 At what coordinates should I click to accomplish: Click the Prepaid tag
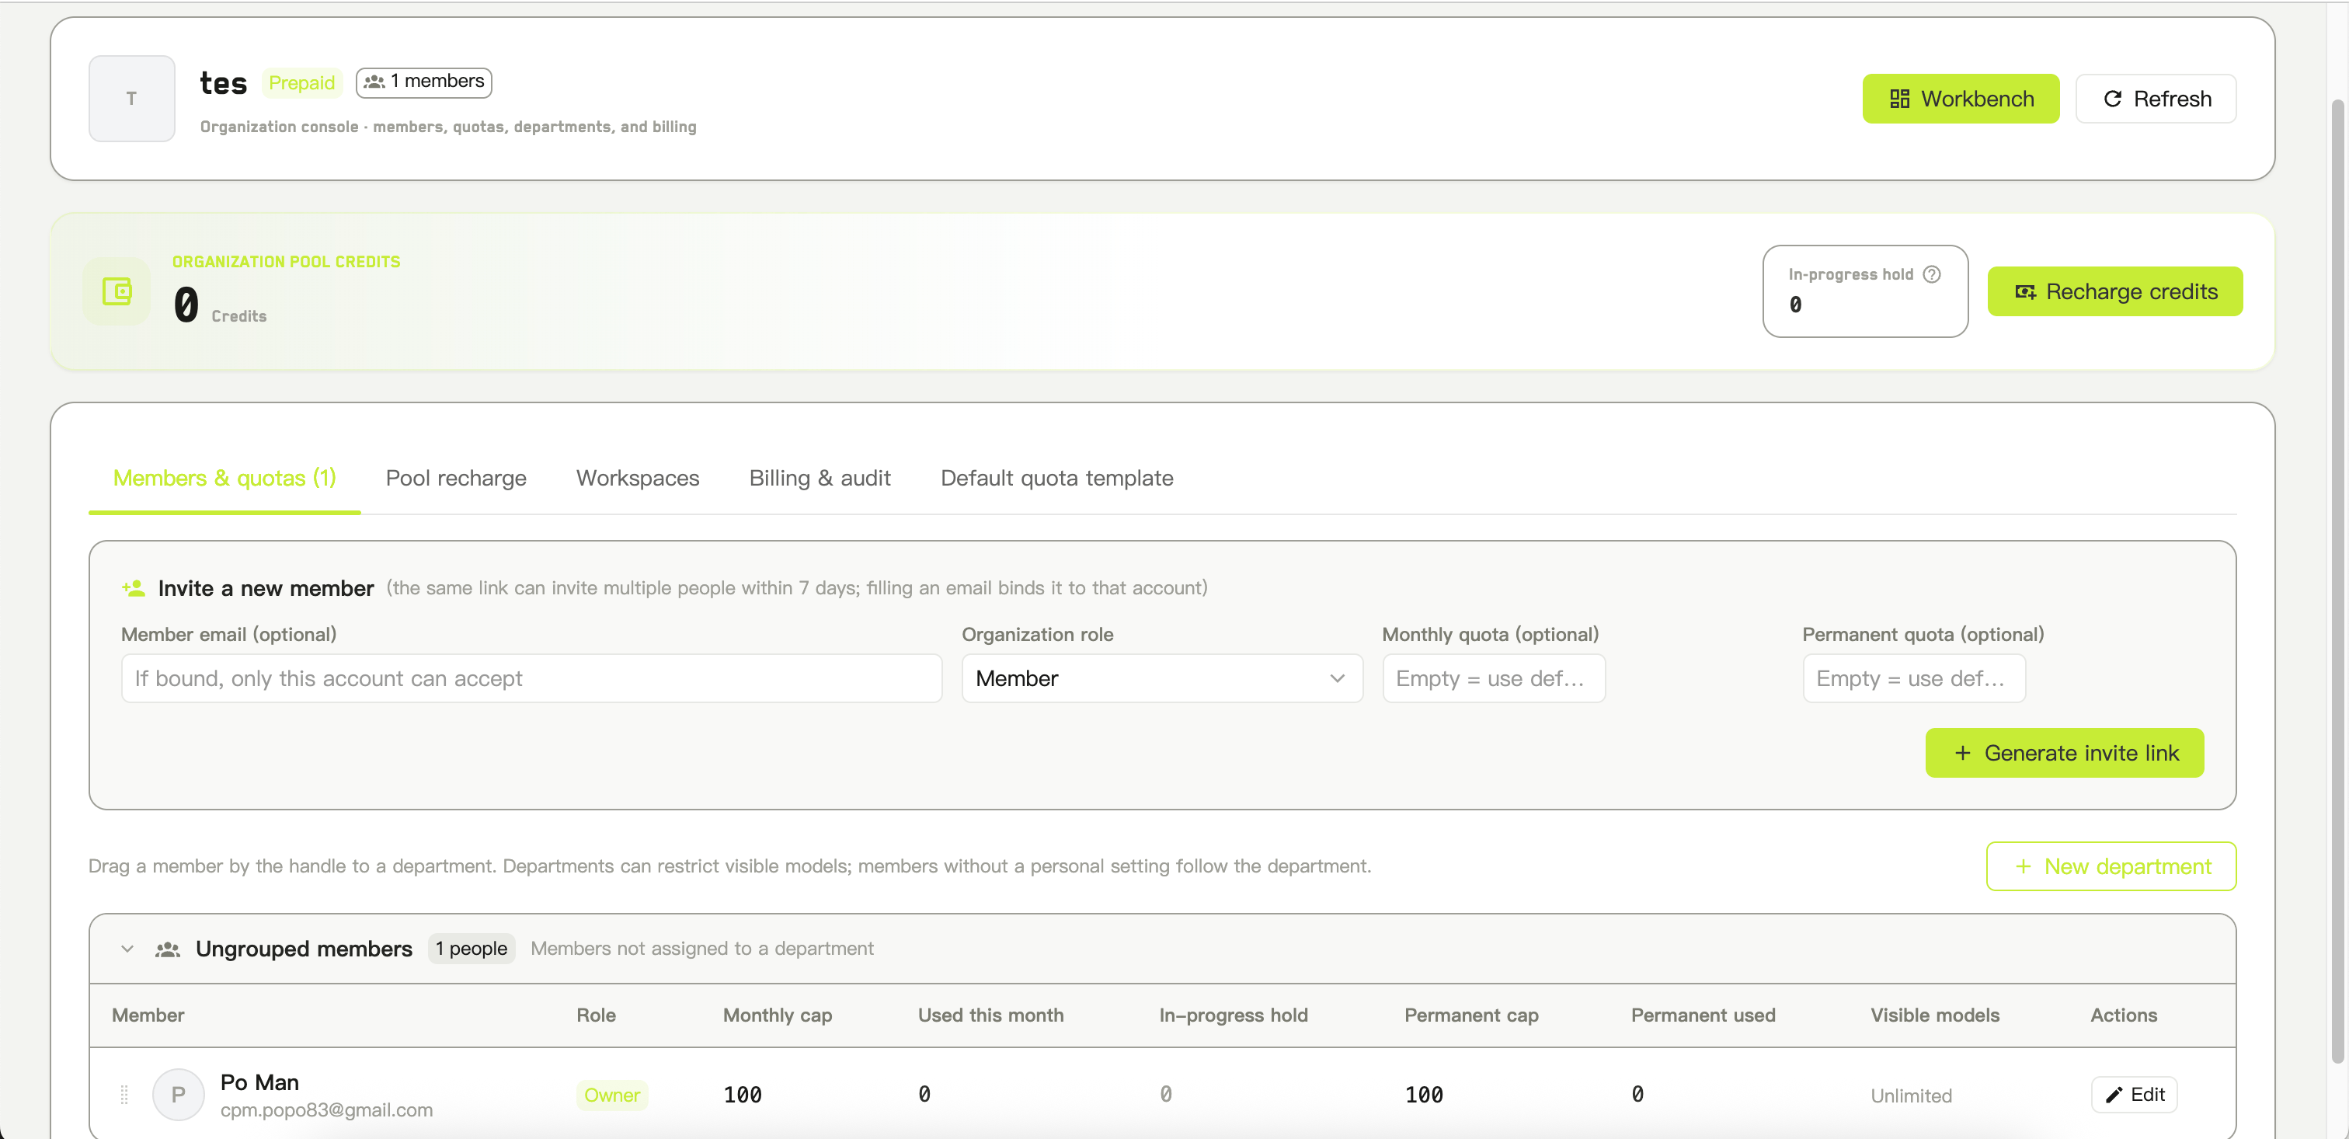pos(301,83)
